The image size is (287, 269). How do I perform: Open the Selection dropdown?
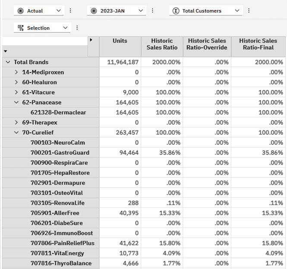click(42, 28)
